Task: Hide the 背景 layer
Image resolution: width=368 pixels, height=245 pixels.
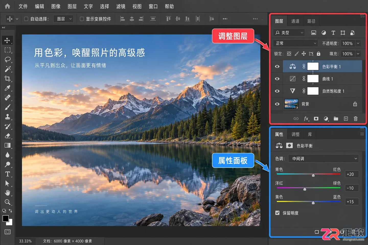Action: 277,104
